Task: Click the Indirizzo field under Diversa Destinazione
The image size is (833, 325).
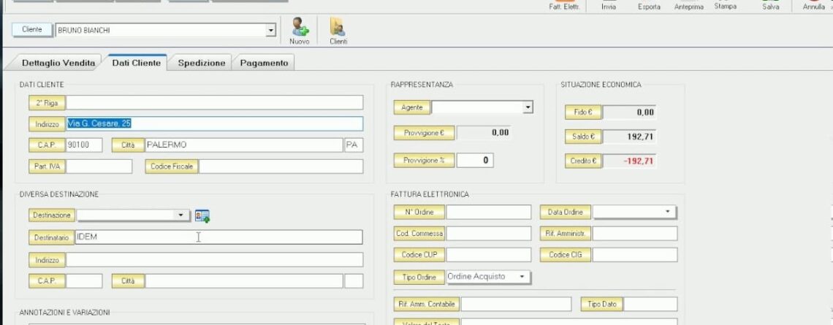Action: coord(215,260)
